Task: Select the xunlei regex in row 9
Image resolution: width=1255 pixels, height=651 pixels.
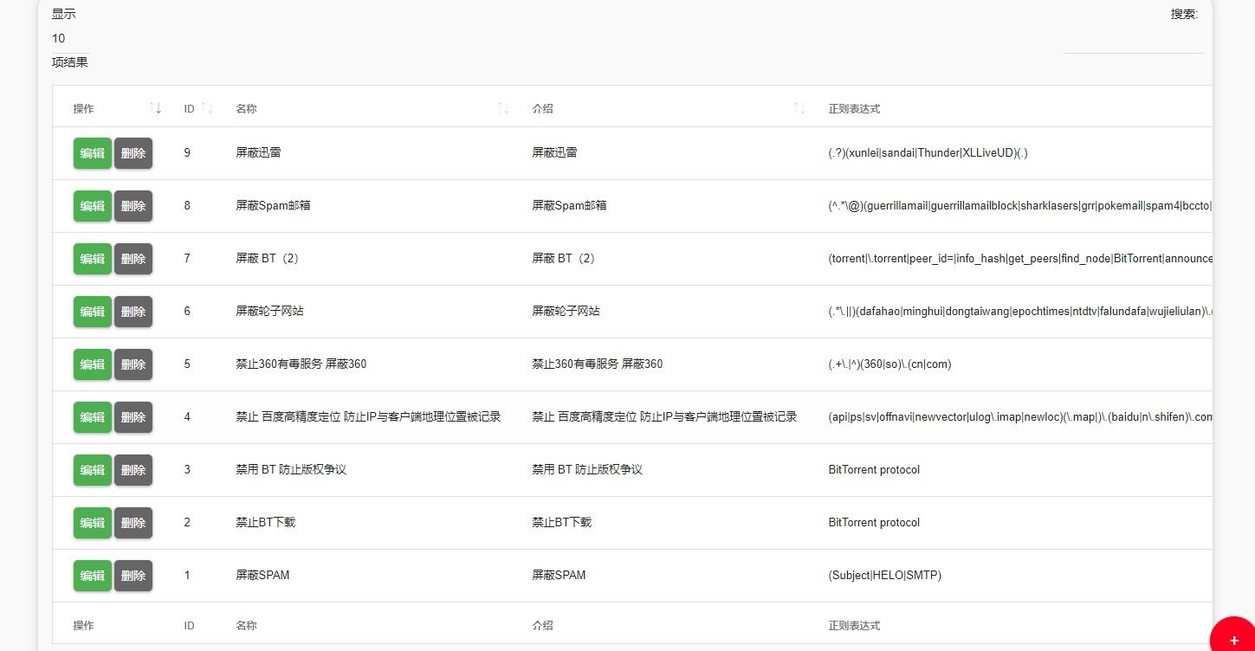Action: click(x=928, y=152)
